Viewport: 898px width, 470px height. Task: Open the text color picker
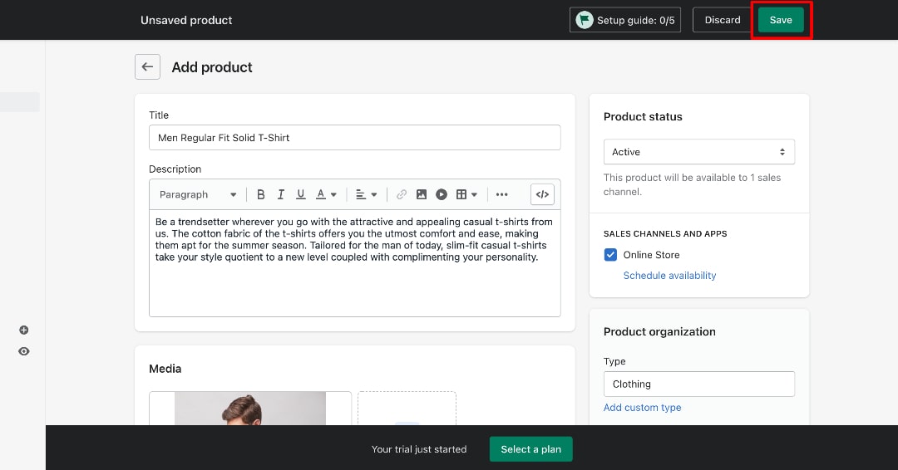(327, 194)
